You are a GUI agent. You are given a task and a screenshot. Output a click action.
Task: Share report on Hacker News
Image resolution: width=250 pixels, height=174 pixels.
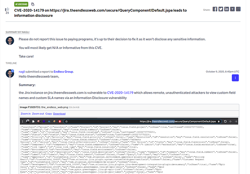pos(232,9)
